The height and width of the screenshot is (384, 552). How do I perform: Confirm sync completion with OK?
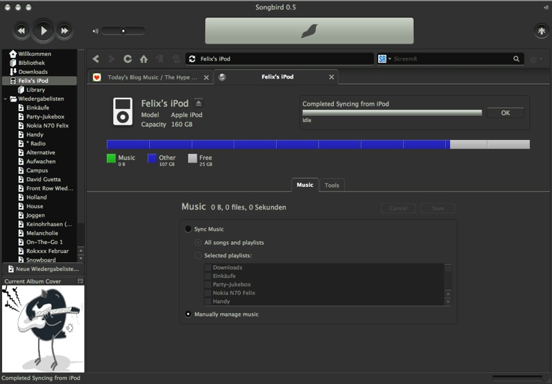click(x=505, y=113)
